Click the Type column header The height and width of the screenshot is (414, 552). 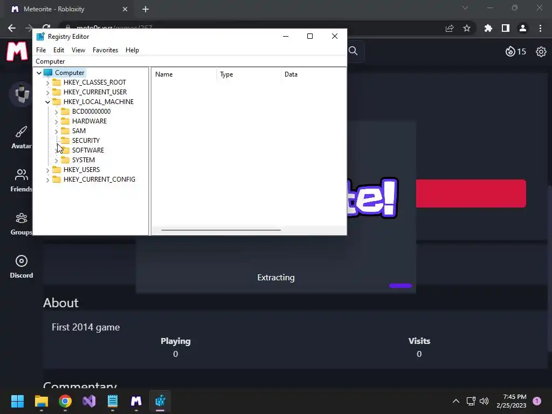[249, 74]
